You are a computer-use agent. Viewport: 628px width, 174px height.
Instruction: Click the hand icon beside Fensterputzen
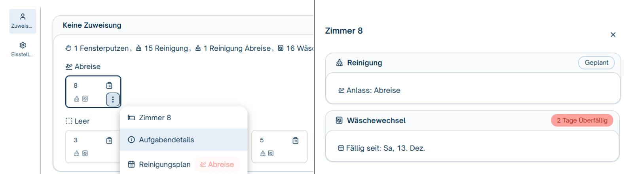(68, 48)
